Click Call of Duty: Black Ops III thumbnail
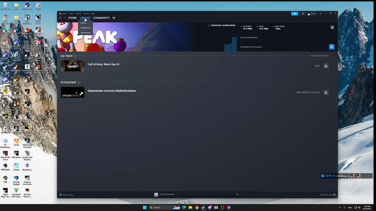 pyautogui.click(x=73, y=66)
